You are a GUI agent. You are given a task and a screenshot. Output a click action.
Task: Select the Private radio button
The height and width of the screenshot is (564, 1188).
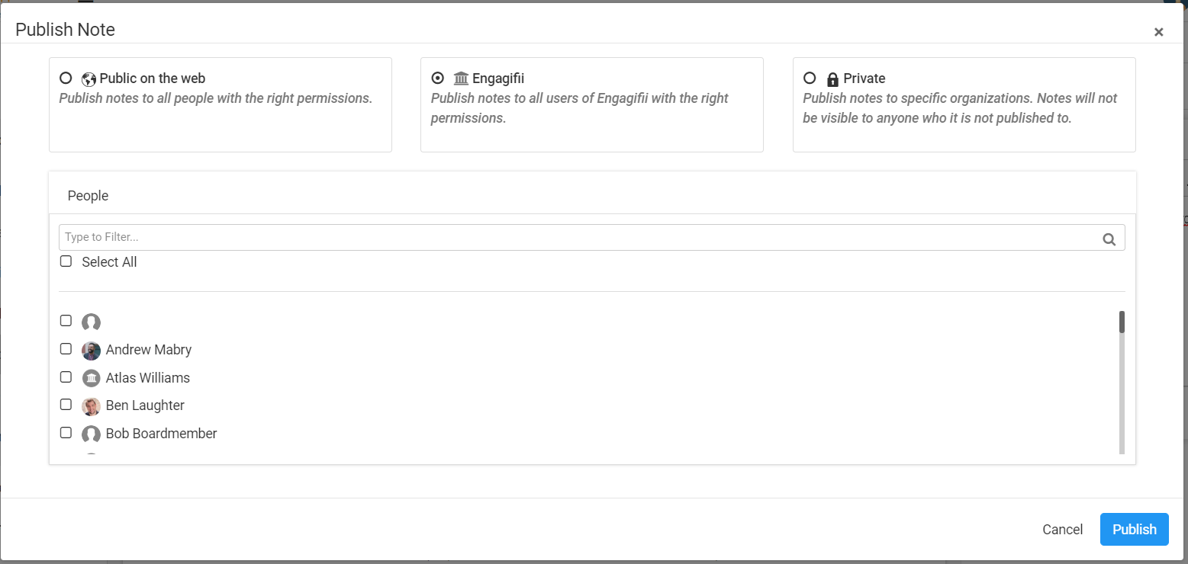tap(810, 78)
